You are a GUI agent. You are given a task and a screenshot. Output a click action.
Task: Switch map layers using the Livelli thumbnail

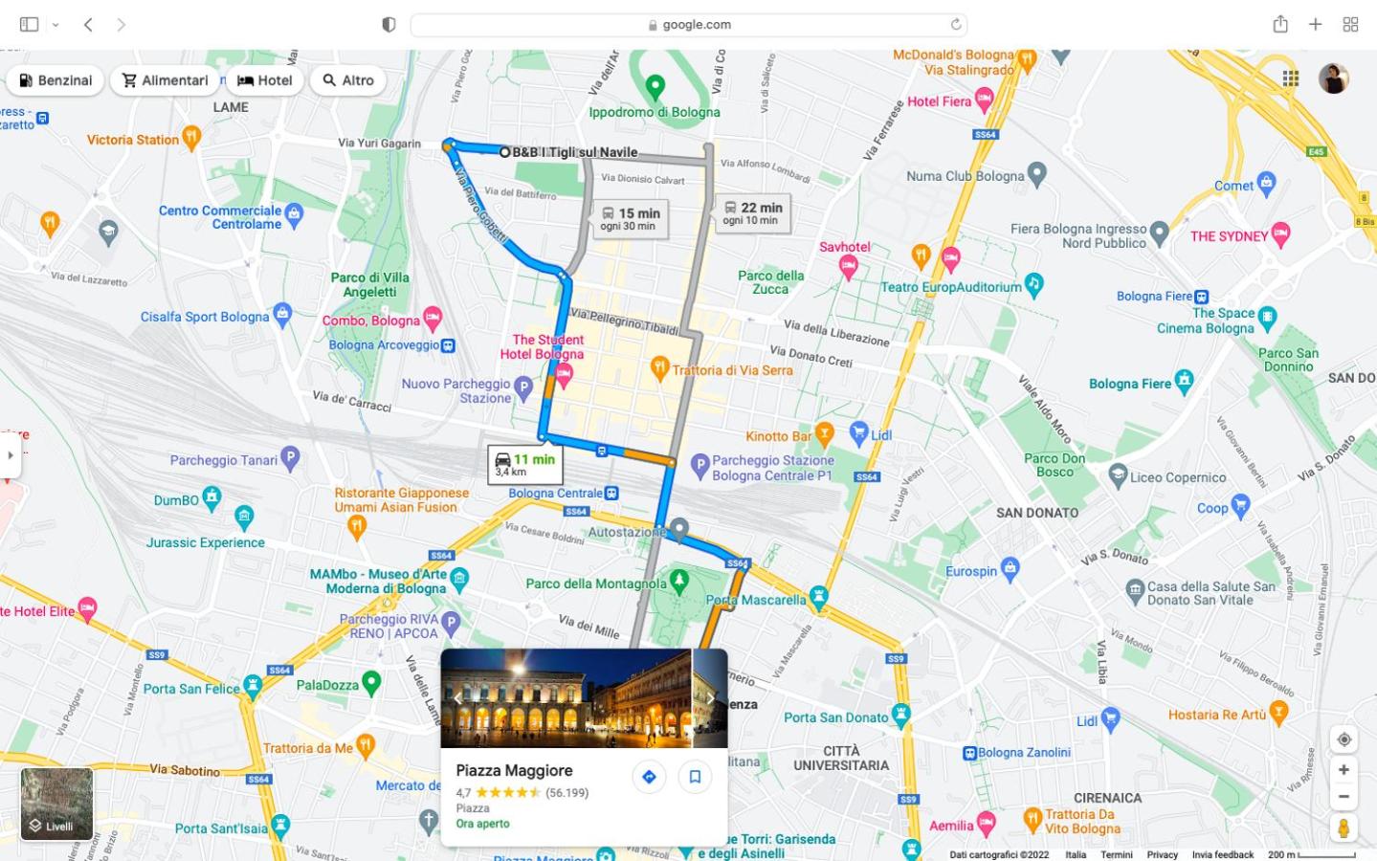(x=57, y=804)
